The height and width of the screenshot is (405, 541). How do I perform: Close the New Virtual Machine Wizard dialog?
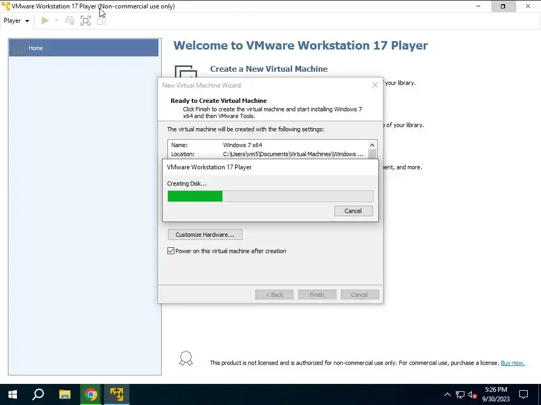(x=375, y=85)
